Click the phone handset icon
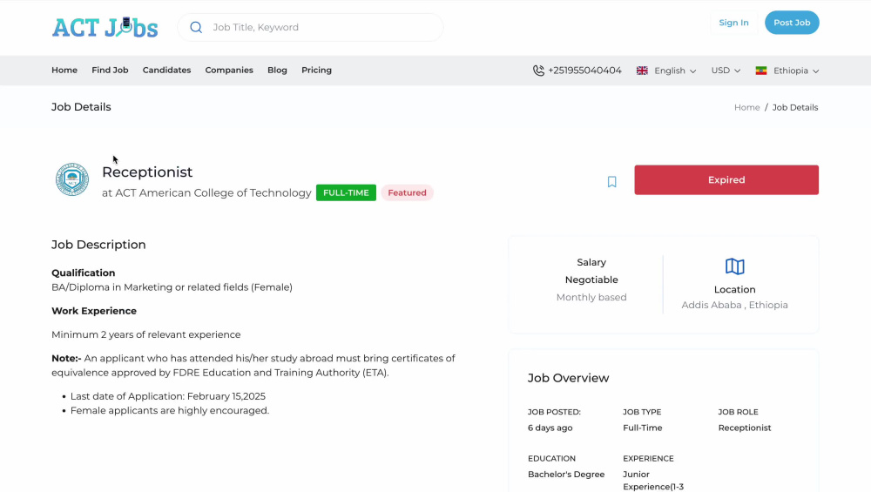Image resolution: width=871 pixels, height=492 pixels. tap(538, 71)
